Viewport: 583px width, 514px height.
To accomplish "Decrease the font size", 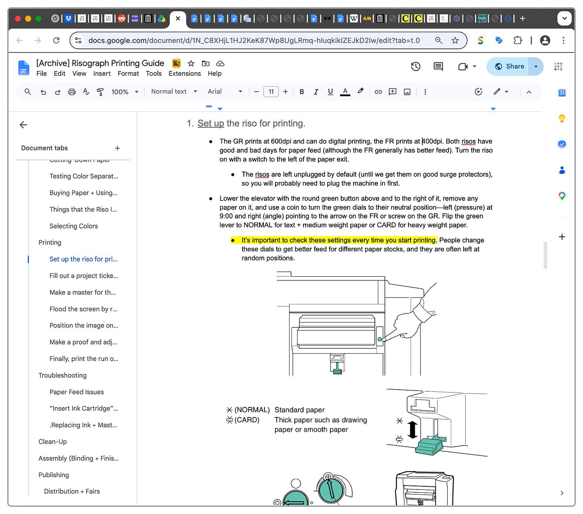I will click(256, 92).
